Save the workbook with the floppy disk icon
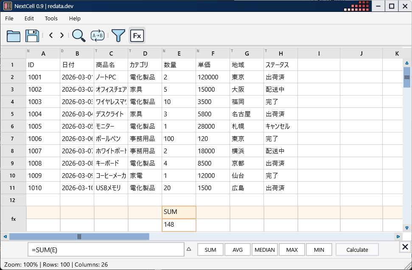The height and width of the screenshot is (270, 412). 31,35
